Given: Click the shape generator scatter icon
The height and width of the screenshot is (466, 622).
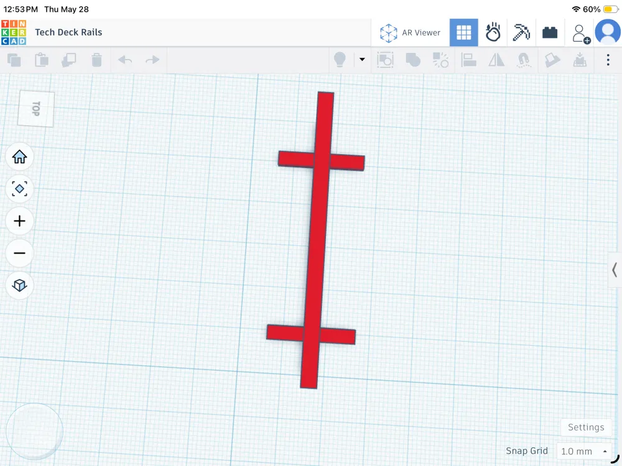Looking at the screenshot, I should pos(440,60).
